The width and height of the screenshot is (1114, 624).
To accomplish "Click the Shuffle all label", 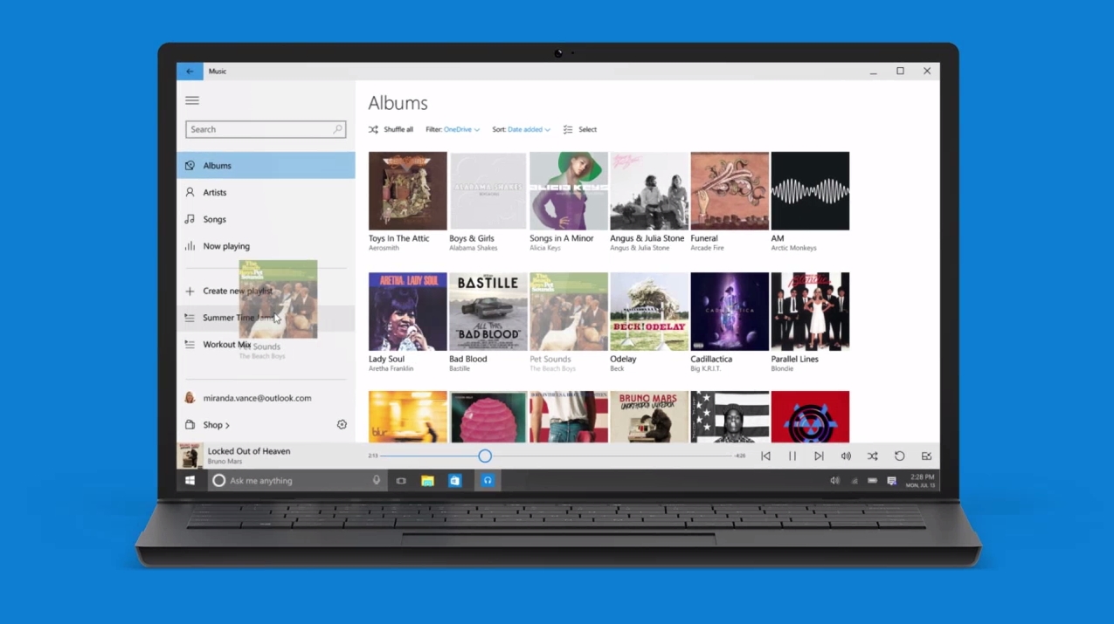I will pyautogui.click(x=398, y=129).
